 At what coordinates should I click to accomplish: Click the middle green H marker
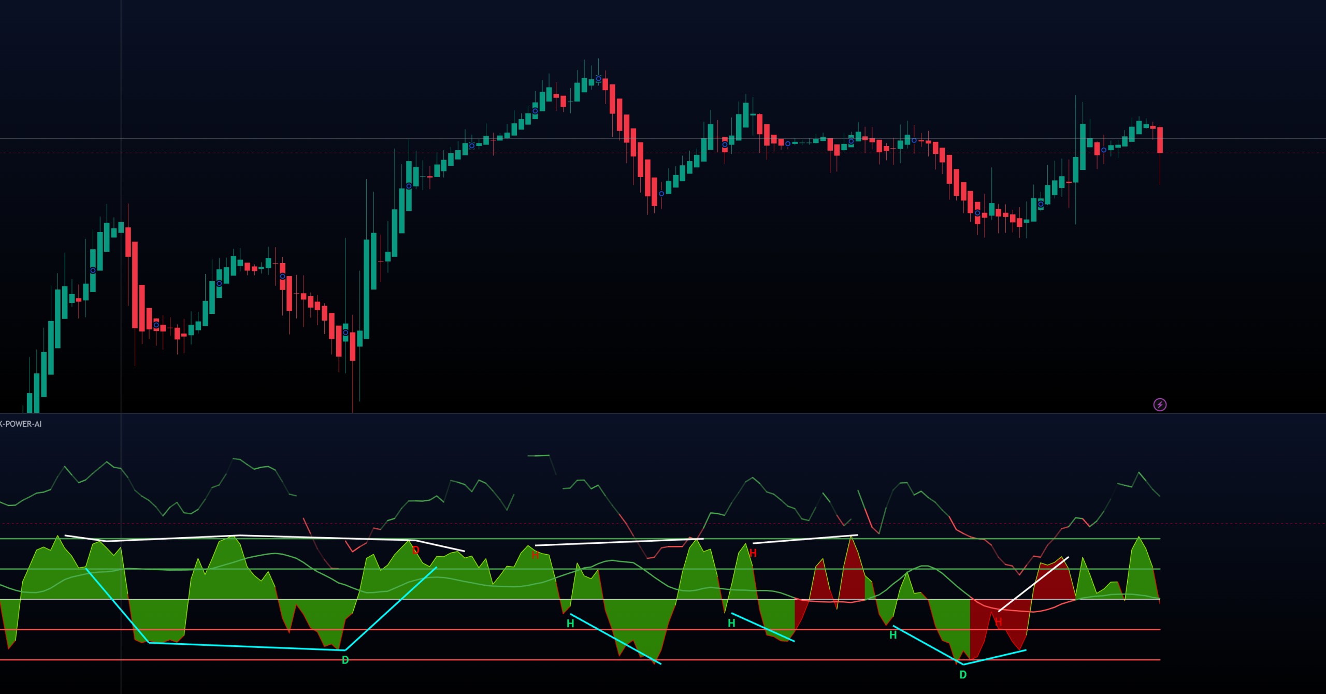(731, 623)
